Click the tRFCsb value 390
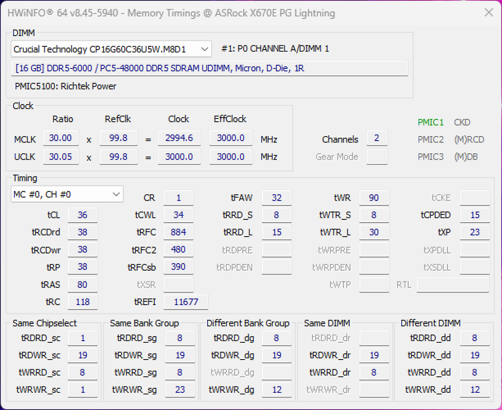 [x=178, y=267]
